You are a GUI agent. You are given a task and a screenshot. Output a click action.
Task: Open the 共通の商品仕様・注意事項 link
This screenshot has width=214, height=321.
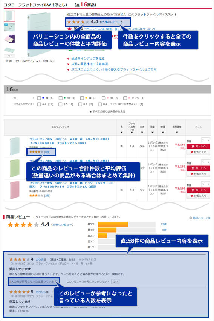89,64
